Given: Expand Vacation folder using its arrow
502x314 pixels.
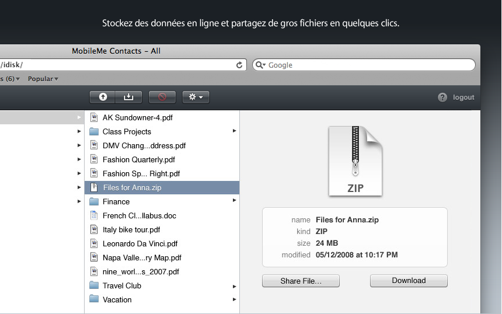Looking at the screenshot, I should pos(234,299).
